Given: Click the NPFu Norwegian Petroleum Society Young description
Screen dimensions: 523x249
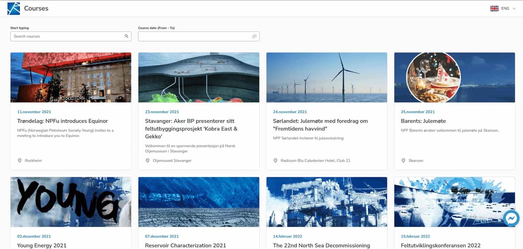Looking at the screenshot, I should point(65,133).
